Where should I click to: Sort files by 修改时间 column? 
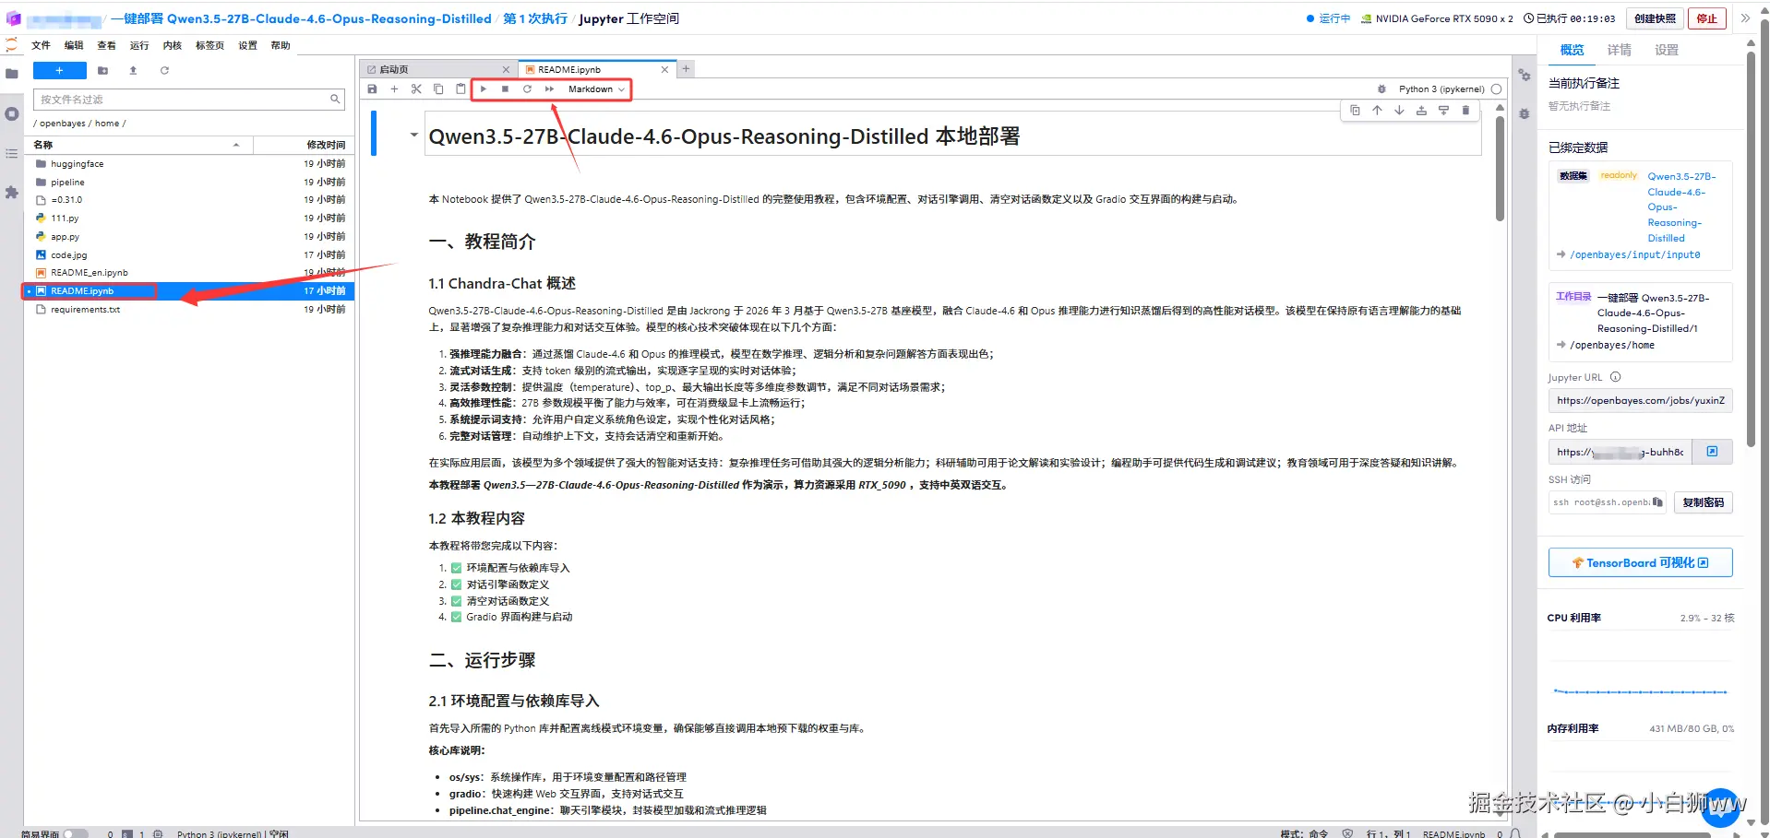(x=304, y=145)
